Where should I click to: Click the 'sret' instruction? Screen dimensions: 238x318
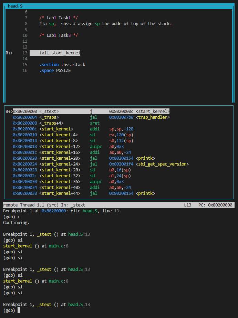(95, 123)
